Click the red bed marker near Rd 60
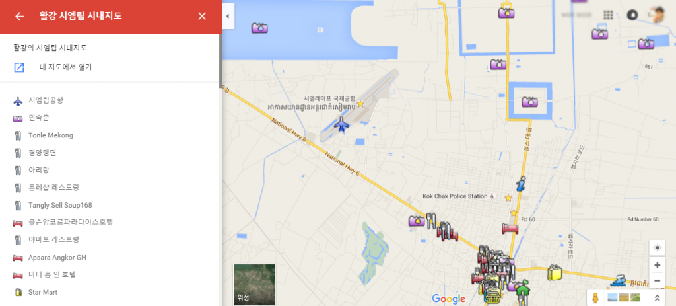Screen dimensions: 676x306 tap(510, 228)
